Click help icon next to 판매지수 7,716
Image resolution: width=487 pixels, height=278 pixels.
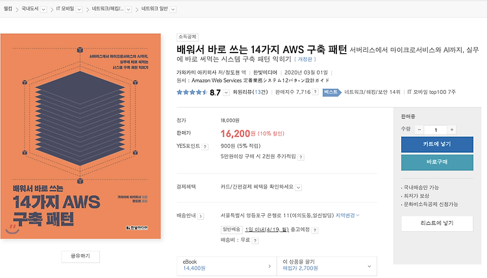click(x=315, y=92)
